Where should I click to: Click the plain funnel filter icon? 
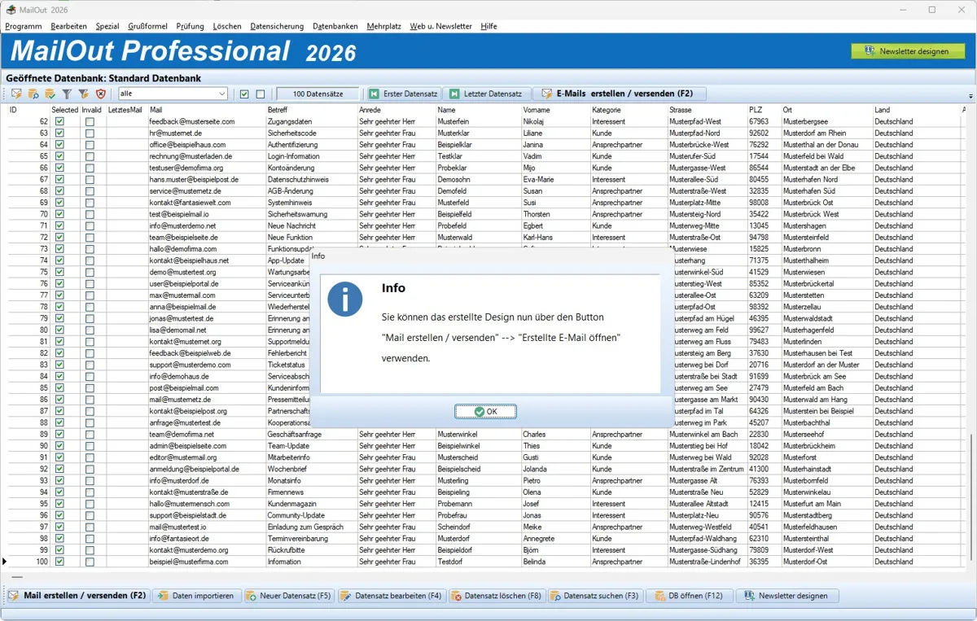point(68,94)
